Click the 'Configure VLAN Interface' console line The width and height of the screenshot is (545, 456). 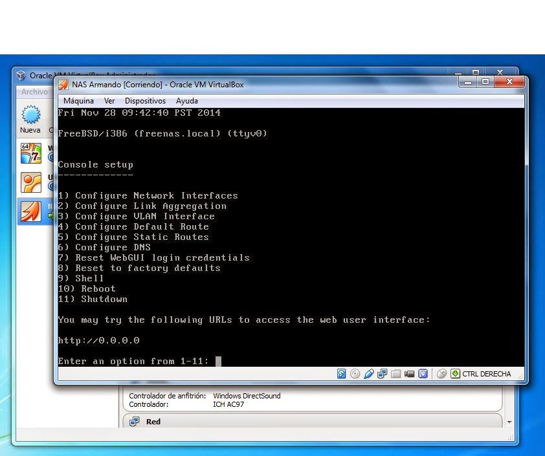[136, 217]
